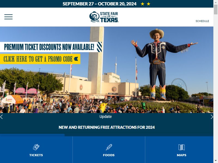218x163 pixels.
Task: Open the hamburger navigation menu
Action: (8, 17)
